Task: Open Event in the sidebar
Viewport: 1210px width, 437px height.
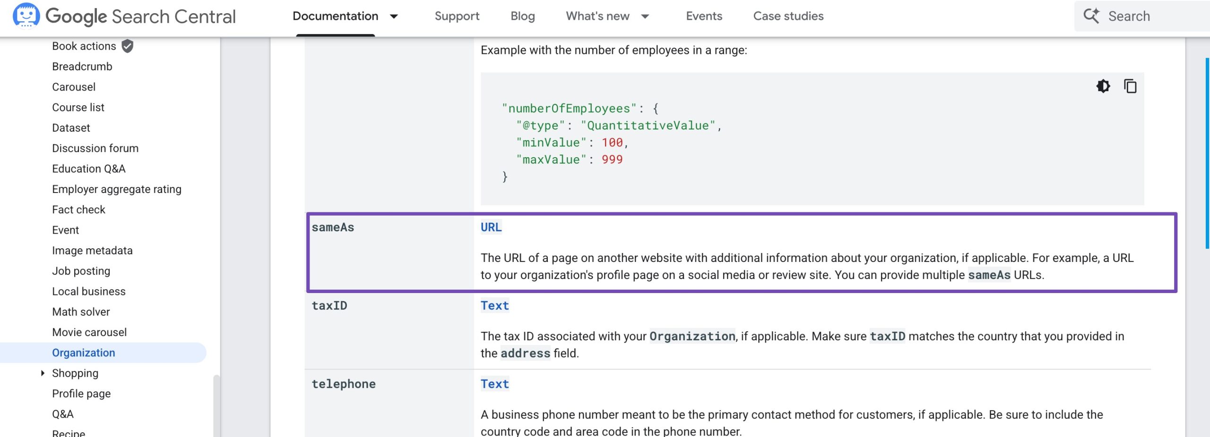Action: [x=66, y=230]
